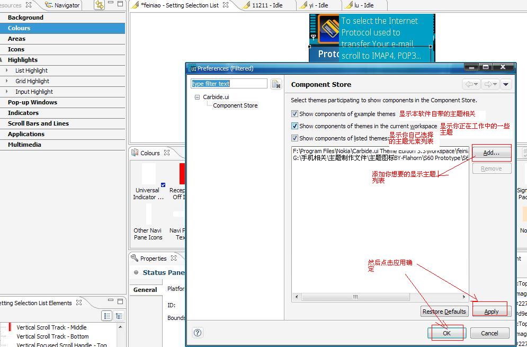This screenshot has height=347, width=527.
Task: Close the feiniao Setting Selection List tab
Action: point(226,5)
